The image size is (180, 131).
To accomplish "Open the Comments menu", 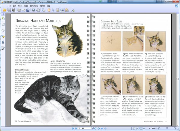I will [34, 6].
